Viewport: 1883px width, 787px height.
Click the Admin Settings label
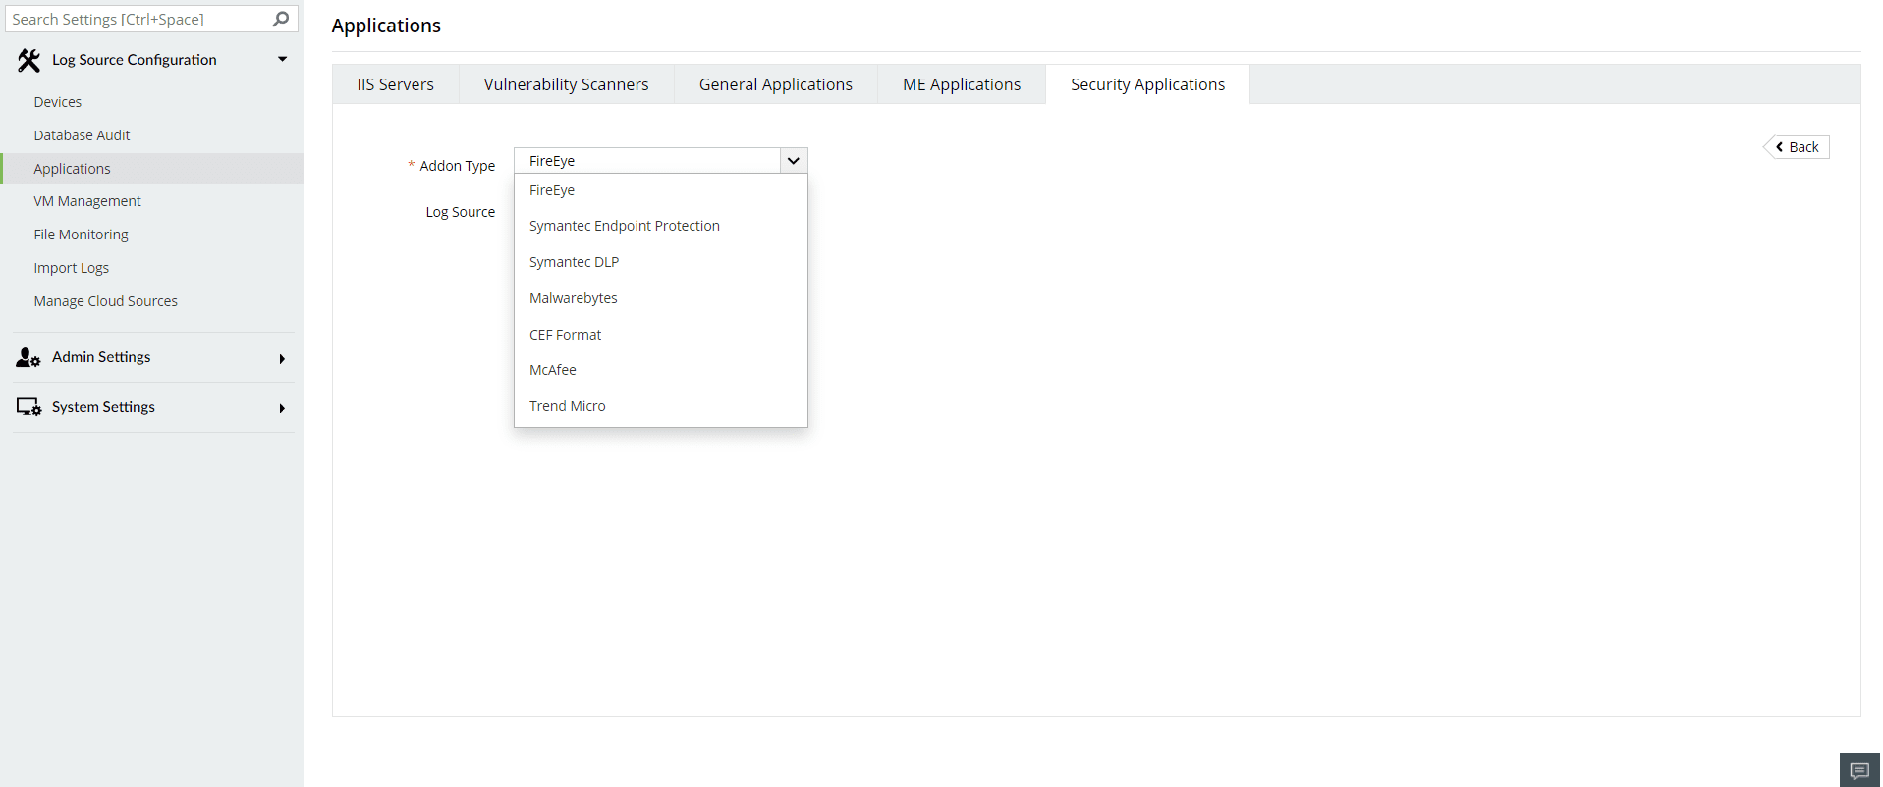pos(101,357)
